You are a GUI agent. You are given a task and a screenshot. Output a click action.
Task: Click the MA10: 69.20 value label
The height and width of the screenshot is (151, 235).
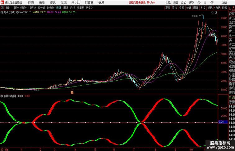(x=39, y=12)
